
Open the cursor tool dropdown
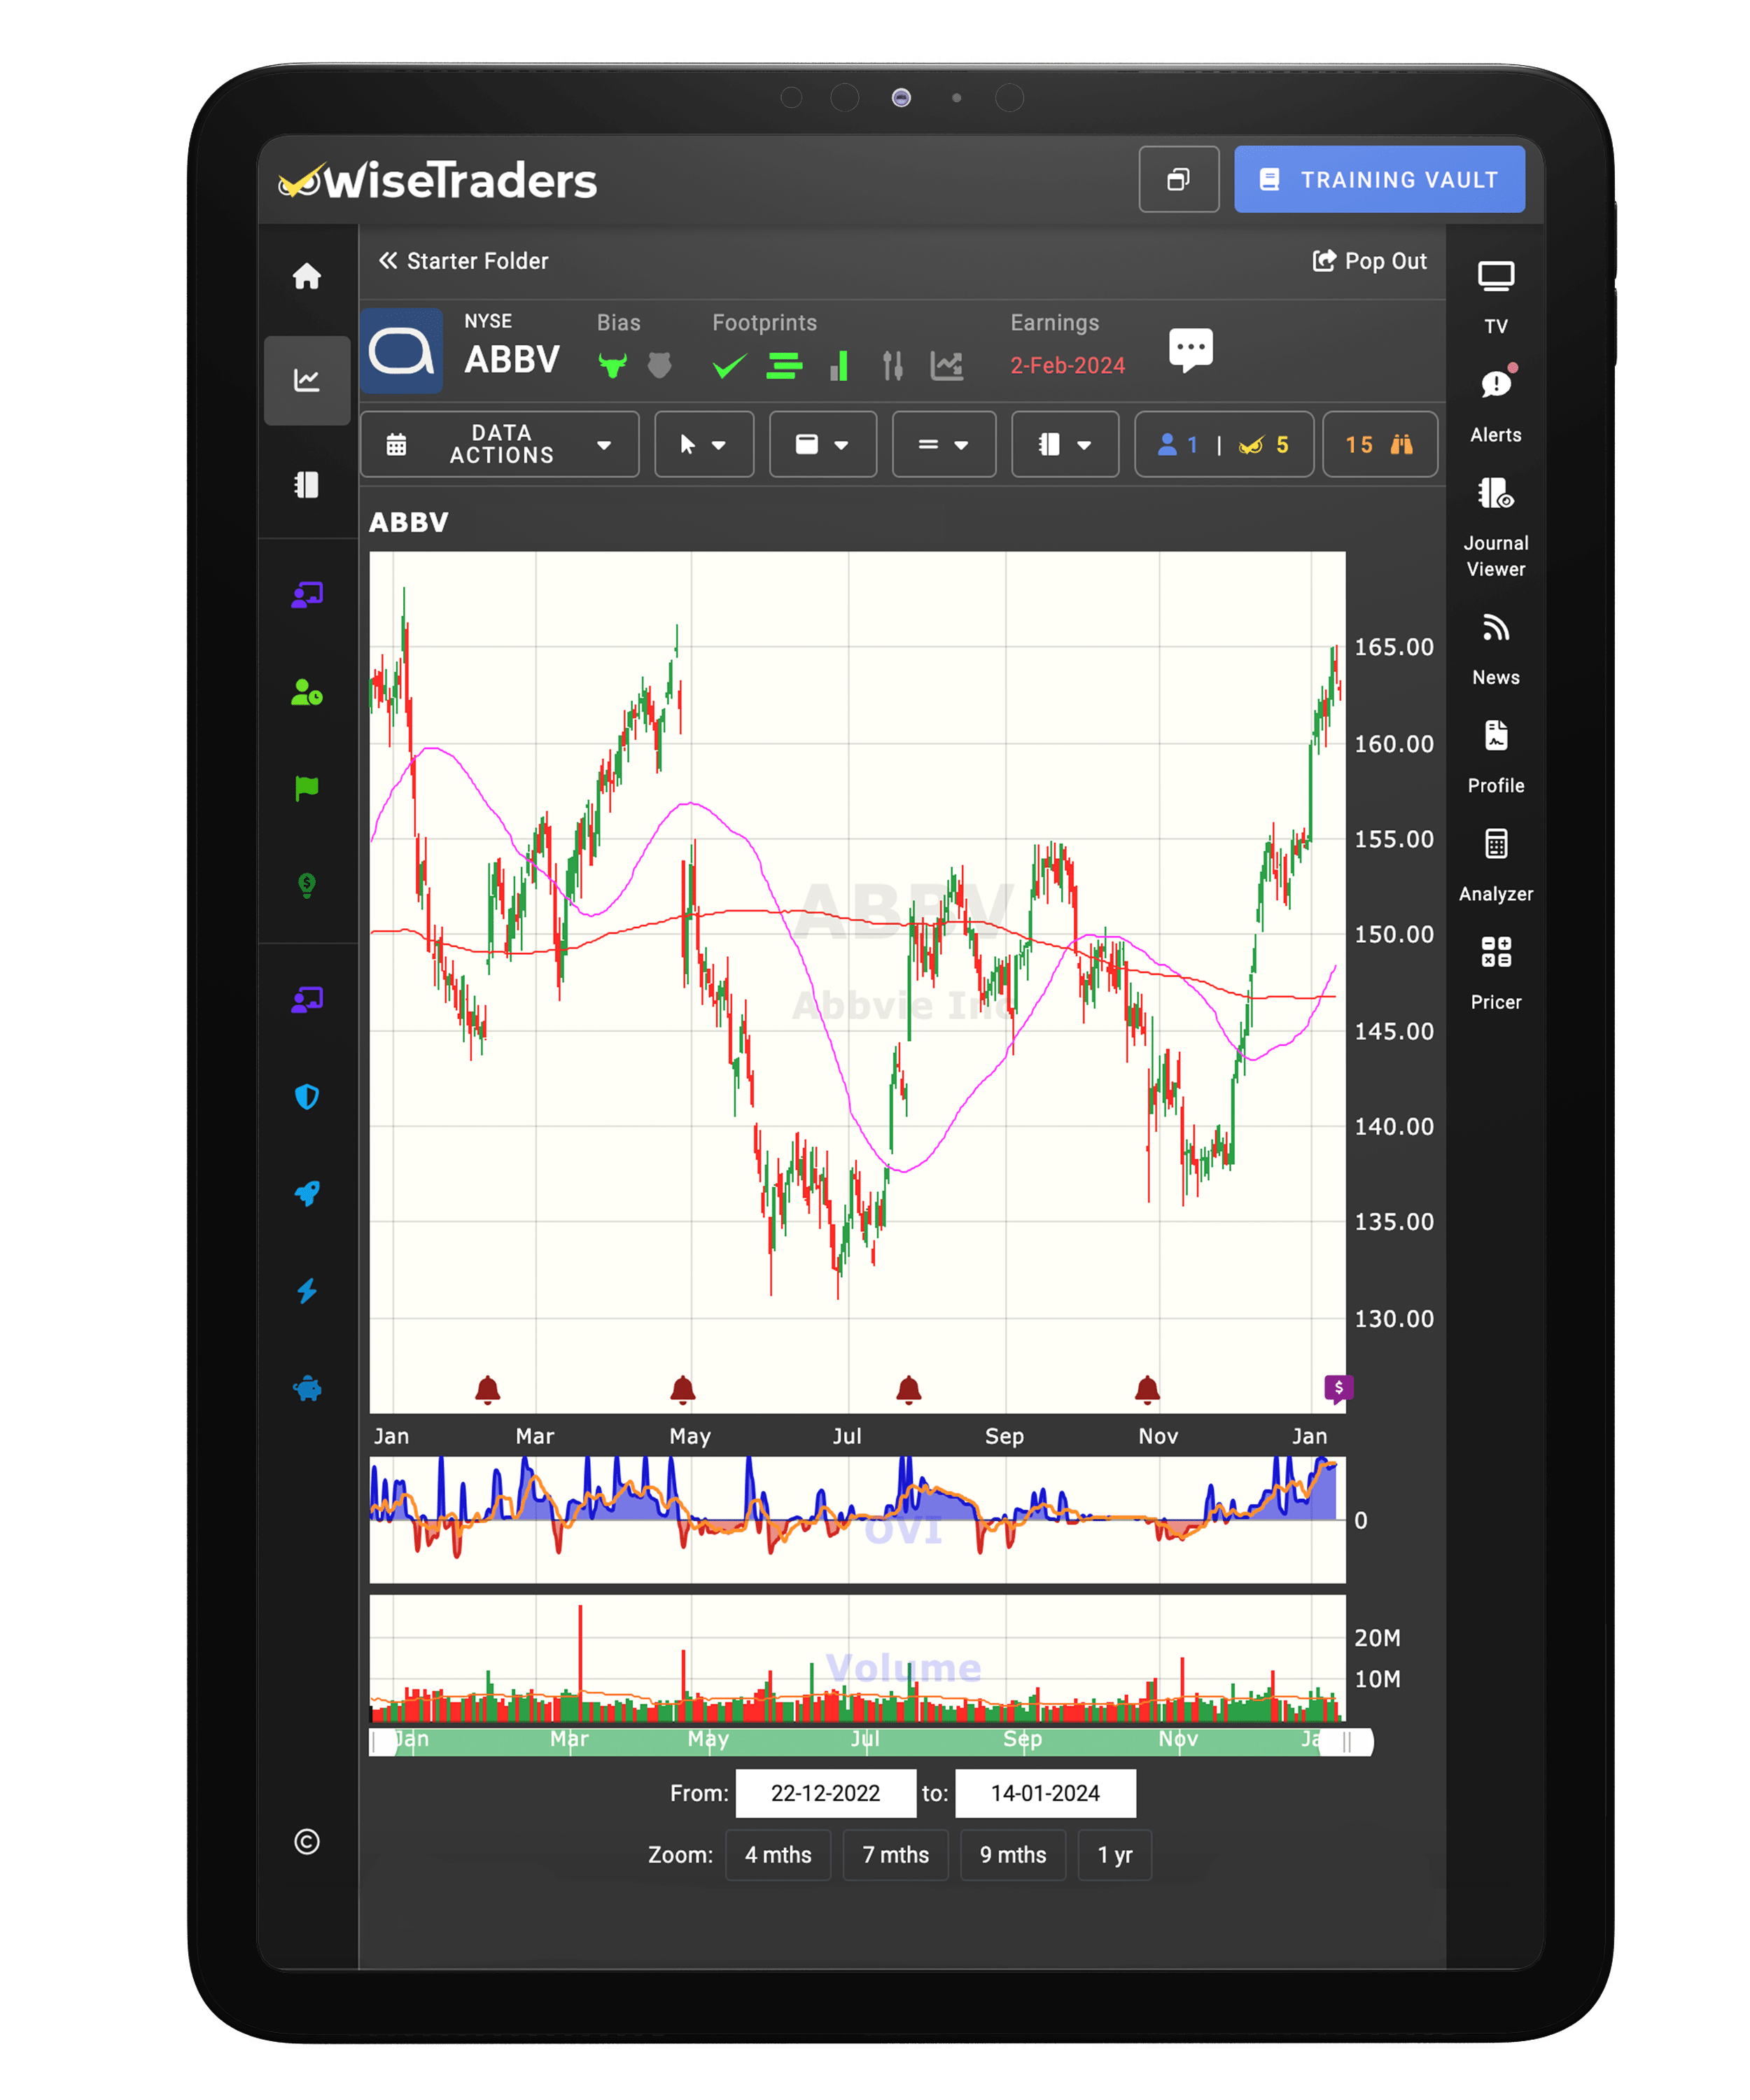pyautogui.click(x=703, y=444)
